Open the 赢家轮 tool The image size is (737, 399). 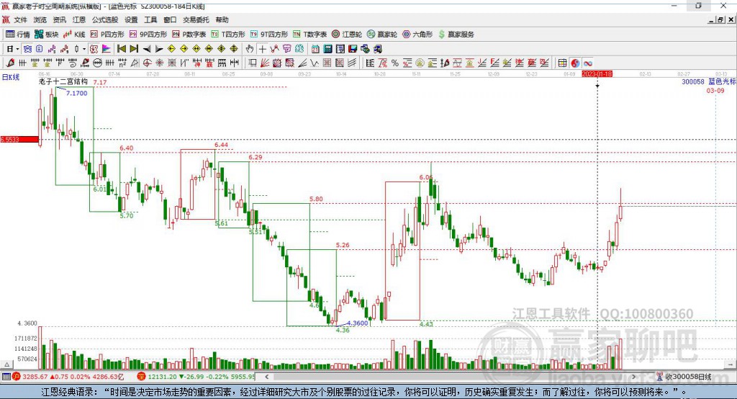[382, 35]
